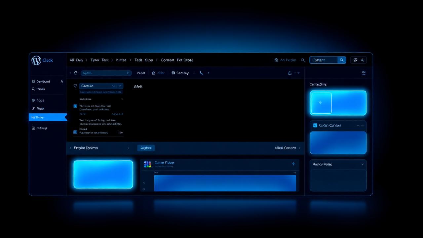Click the left chevron before Erolot Fptimes
The width and height of the screenshot is (423, 238).
click(x=70, y=148)
